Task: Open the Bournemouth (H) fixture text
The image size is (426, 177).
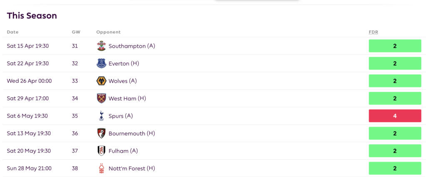Action: (131, 133)
